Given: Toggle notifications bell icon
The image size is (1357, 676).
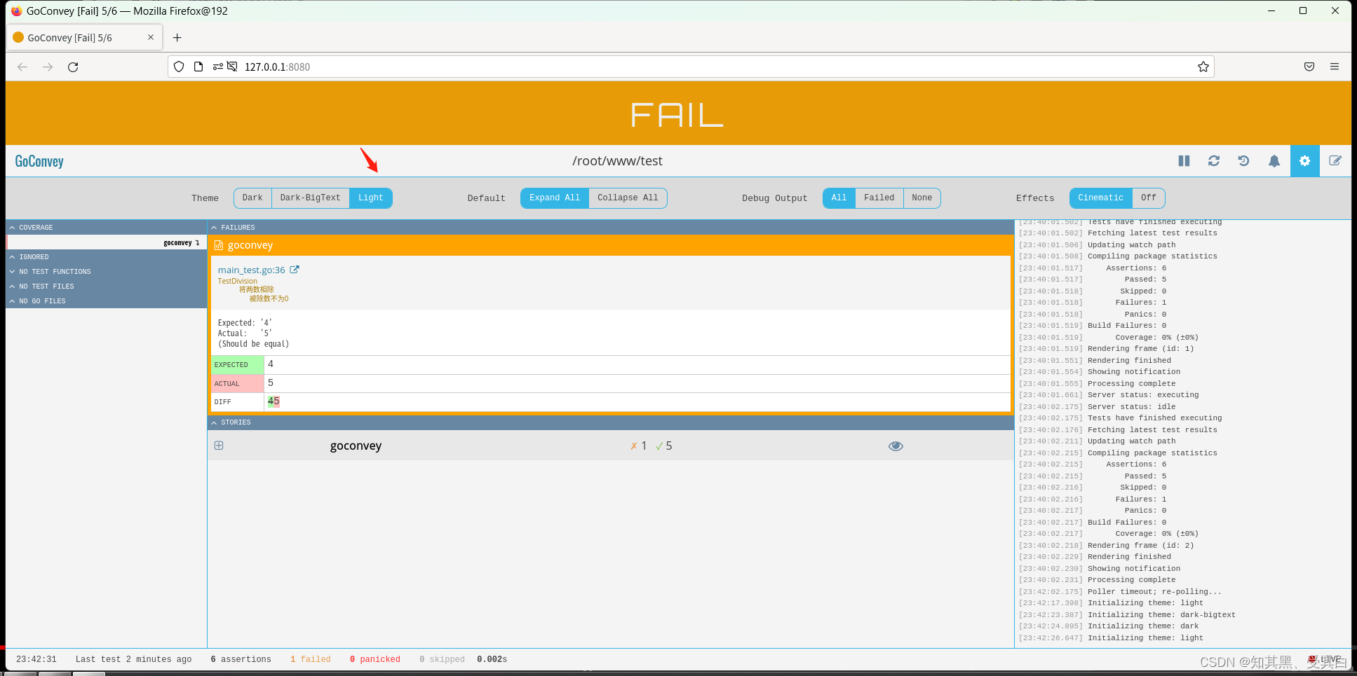Looking at the screenshot, I should pyautogui.click(x=1274, y=161).
